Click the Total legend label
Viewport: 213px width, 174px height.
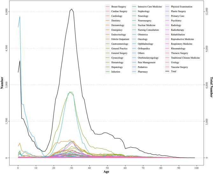(x=174, y=71)
